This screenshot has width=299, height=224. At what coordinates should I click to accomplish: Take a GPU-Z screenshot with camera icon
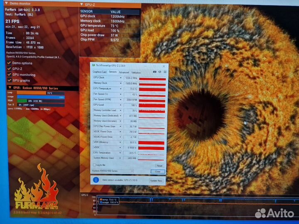click(x=154, y=72)
